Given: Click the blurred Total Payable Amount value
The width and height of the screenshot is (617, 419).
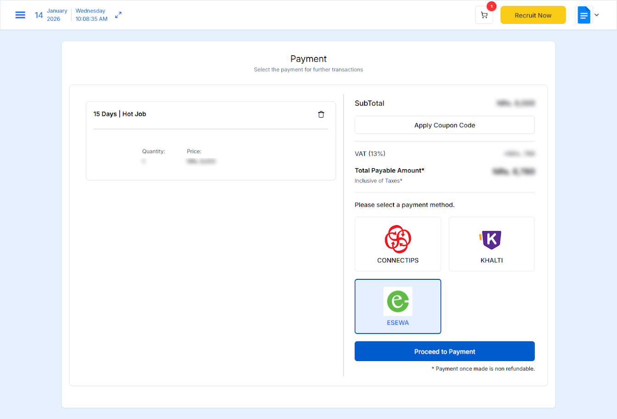Looking at the screenshot, I should [514, 171].
